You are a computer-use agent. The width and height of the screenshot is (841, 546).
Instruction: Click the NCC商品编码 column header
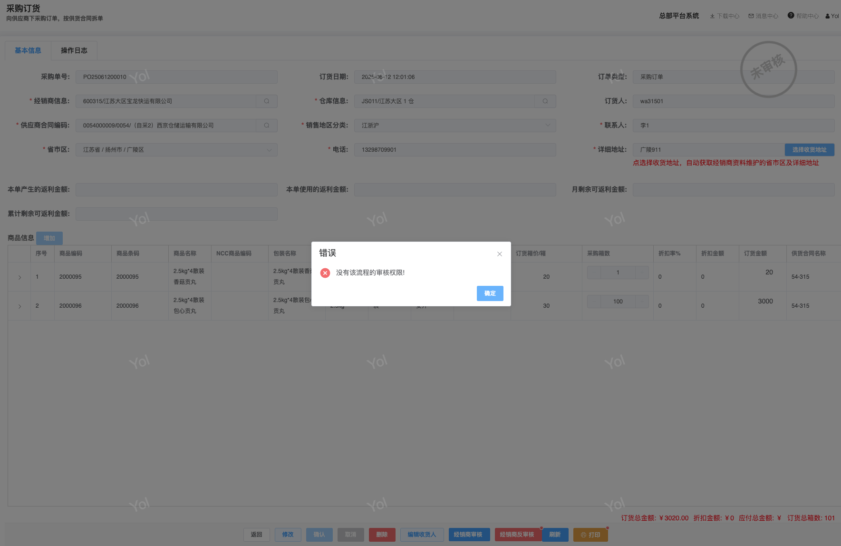(240, 253)
